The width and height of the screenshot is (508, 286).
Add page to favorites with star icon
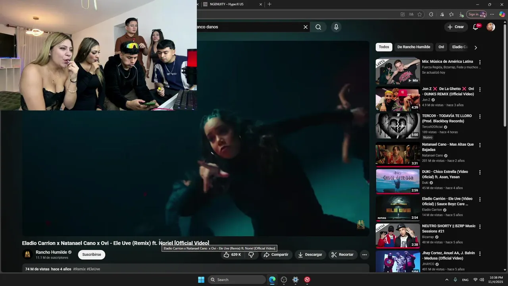[419, 14]
